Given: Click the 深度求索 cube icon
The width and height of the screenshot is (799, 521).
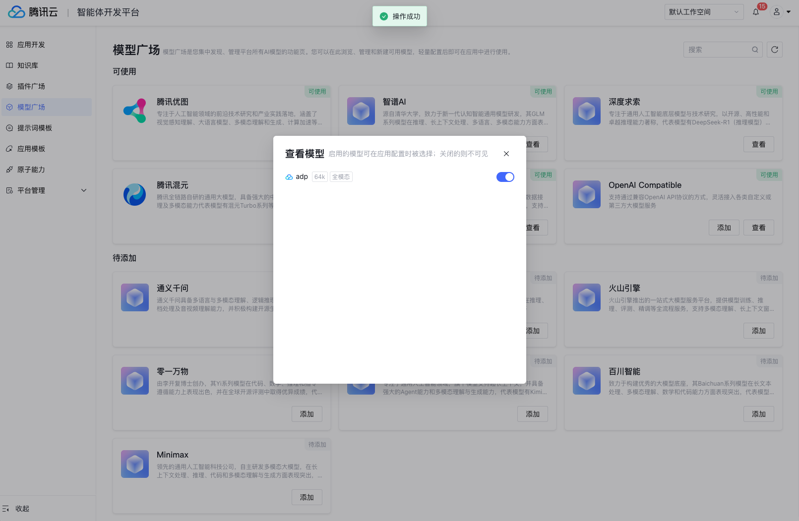Looking at the screenshot, I should [587, 111].
